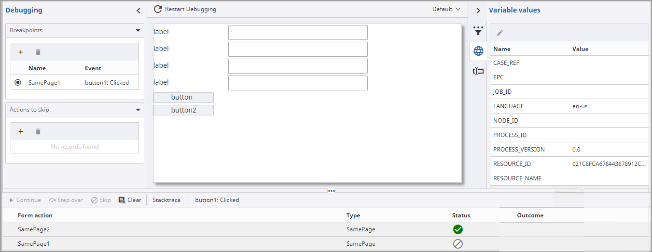This screenshot has height=252, width=652.
Task: Add a new breakpoint with plus icon
Action: coord(21,52)
